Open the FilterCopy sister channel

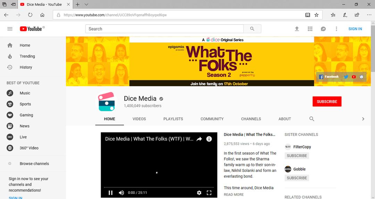click(302, 147)
